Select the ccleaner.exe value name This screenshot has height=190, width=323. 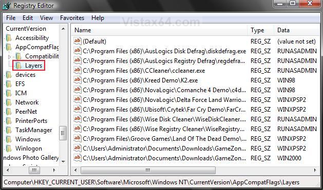[x=144, y=71]
